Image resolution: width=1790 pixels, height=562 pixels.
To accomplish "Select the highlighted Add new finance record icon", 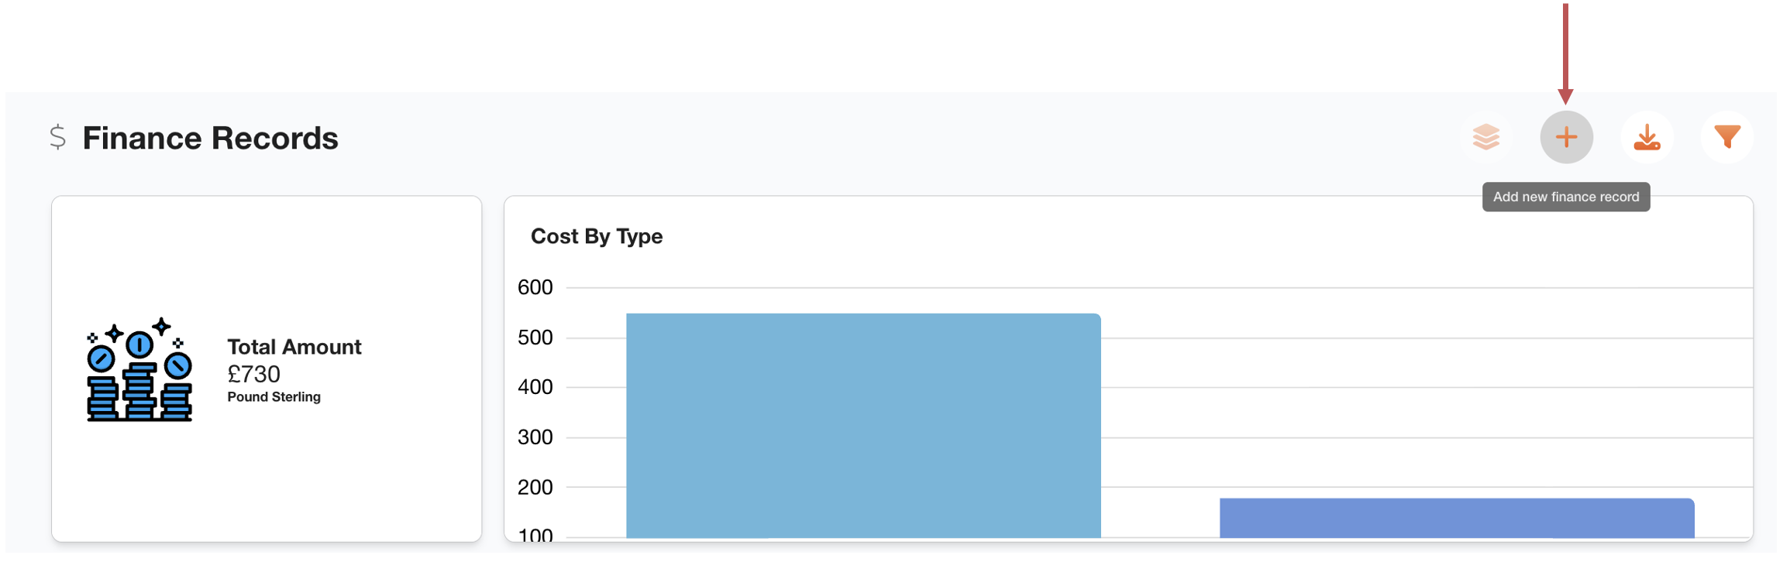I will point(1568,137).
